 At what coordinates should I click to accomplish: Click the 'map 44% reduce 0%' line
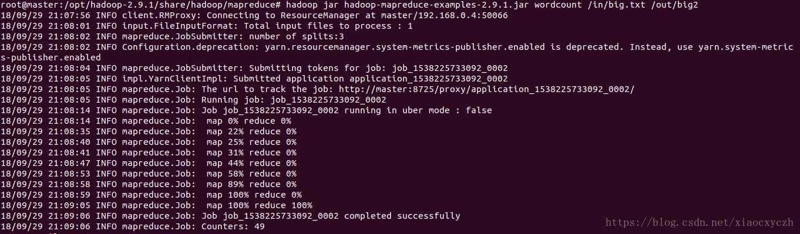[x=149, y=163]
